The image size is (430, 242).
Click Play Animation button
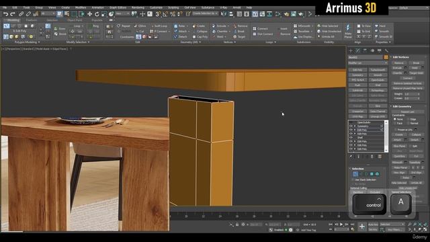[341, 225]
